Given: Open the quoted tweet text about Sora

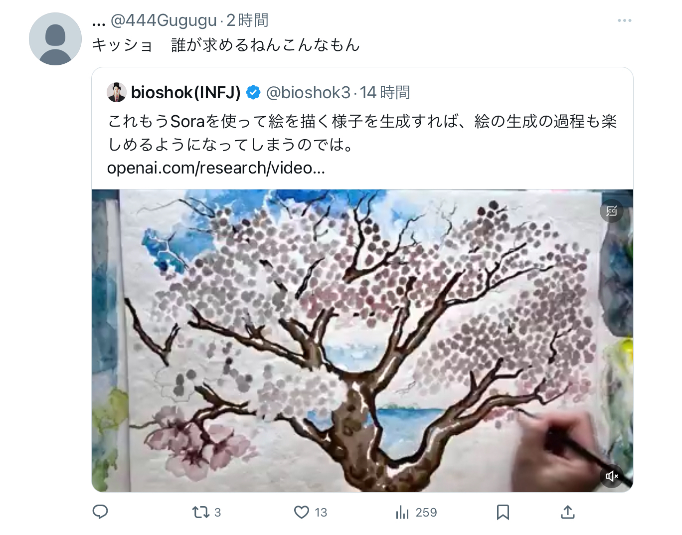Looking at the screenshot, I should (x=362, y=133).
